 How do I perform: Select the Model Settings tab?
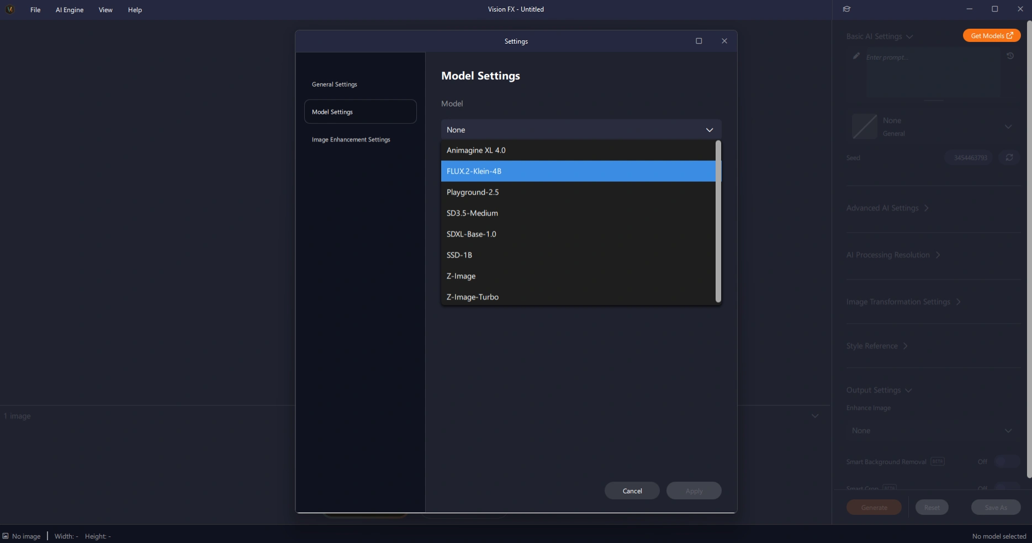click(x=360, y=112)
